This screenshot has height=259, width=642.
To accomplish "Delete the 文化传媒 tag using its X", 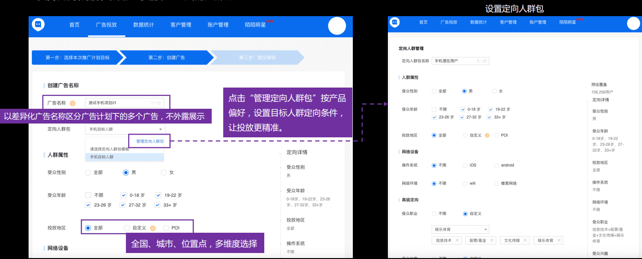I will (525, 241).
